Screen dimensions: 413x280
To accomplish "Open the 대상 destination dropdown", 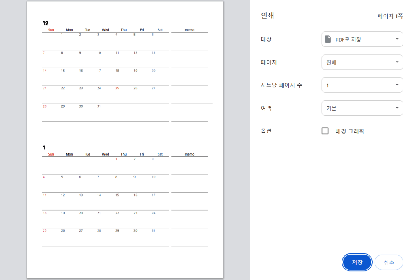I will pos(362,39).
